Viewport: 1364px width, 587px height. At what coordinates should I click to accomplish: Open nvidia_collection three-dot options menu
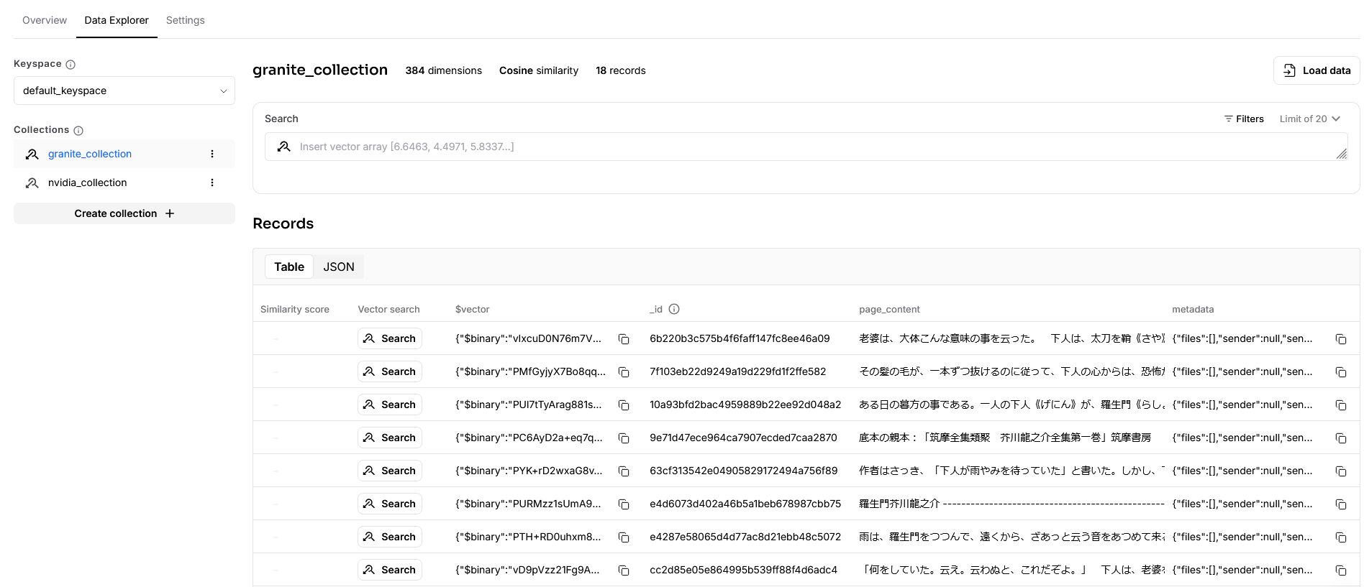212,182
